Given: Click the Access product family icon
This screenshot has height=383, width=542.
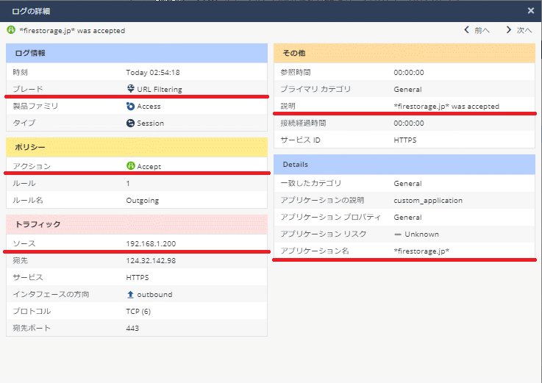Looking at the screenshot, I should 130,107.
